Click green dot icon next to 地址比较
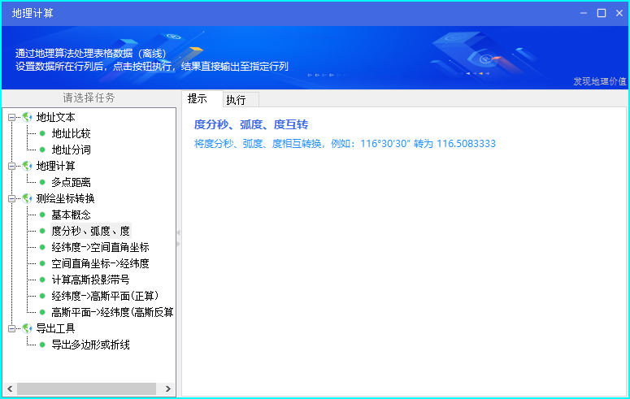 pyautogui.click(x=42, y=133)
